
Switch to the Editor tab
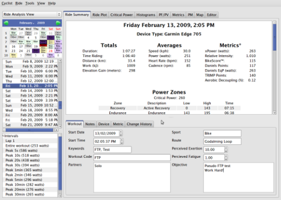click(x=212, y=15)
